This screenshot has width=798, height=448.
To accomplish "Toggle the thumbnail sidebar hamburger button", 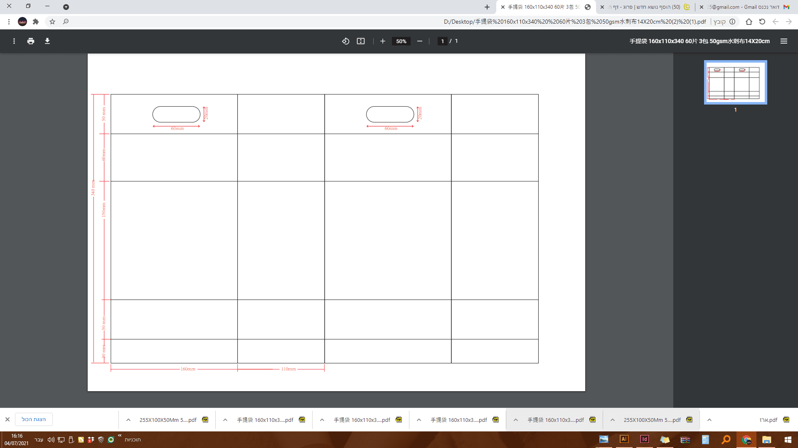I will [784, 41].
